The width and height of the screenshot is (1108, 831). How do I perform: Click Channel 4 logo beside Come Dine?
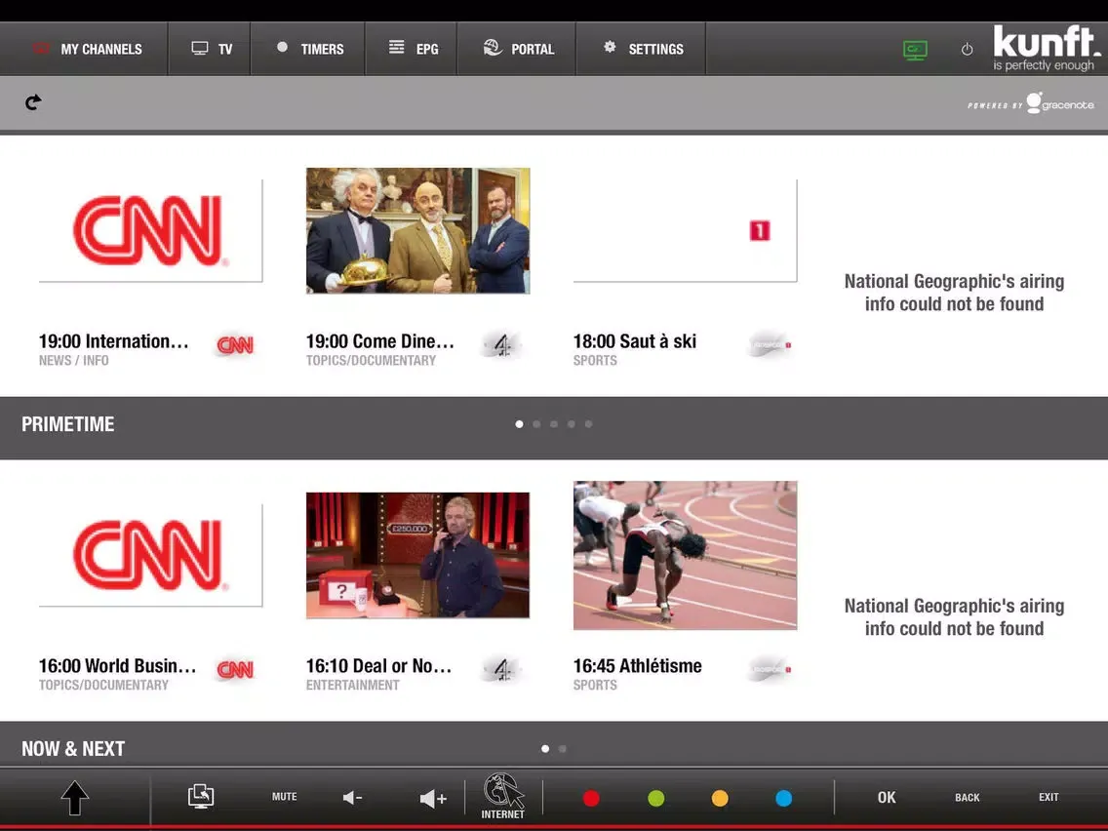tap(502, 345)
